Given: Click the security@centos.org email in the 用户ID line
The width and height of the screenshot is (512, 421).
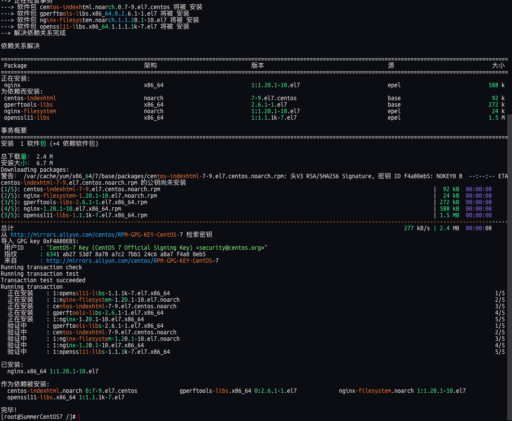Looking at the screenshot, I should (230, 248).
